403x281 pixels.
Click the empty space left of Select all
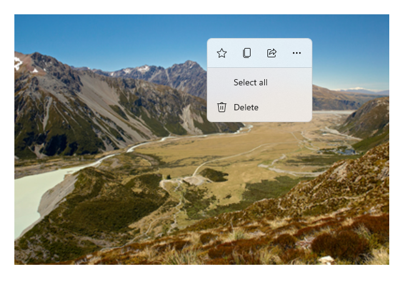[222, 82]
